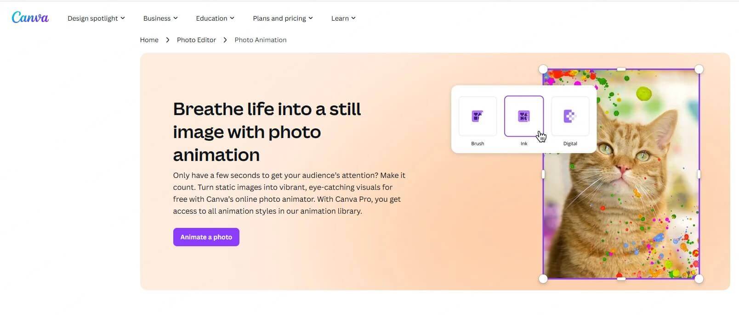This screenshot has height=315, width=739.
Task: Click the Animate a photo button
Action: pos(206,237)
